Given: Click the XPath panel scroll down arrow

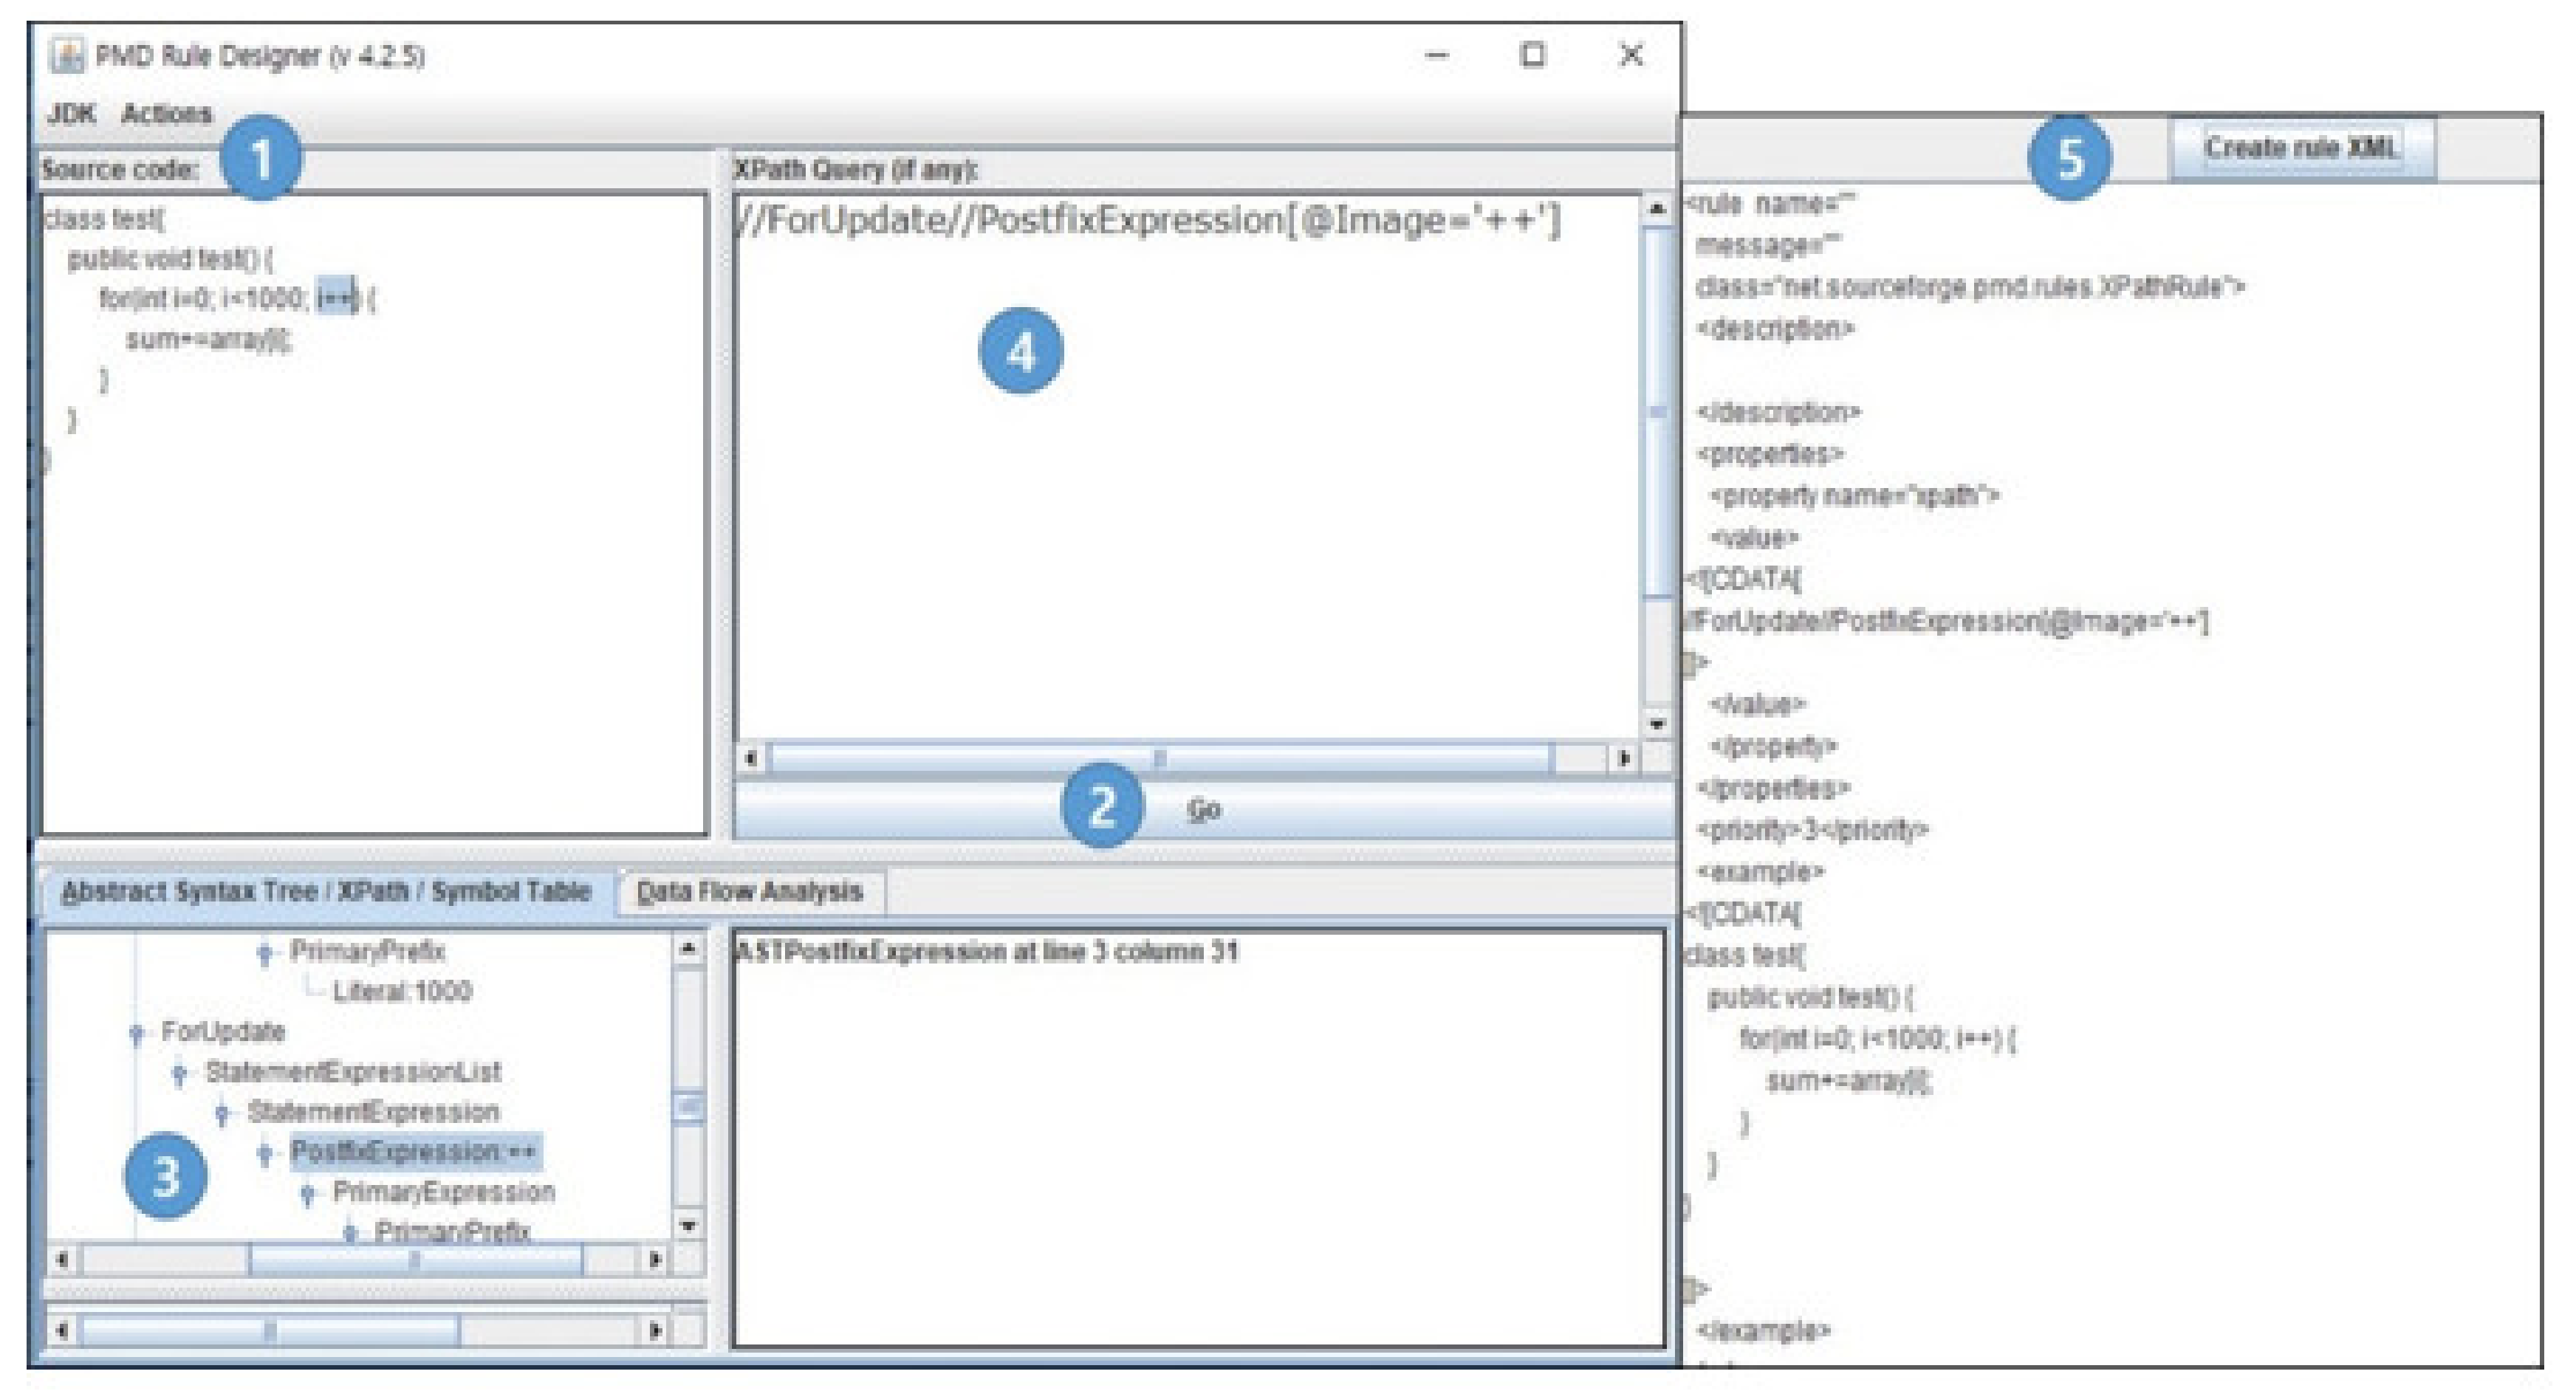Looking at the screenshot, I should [1657, 724].
